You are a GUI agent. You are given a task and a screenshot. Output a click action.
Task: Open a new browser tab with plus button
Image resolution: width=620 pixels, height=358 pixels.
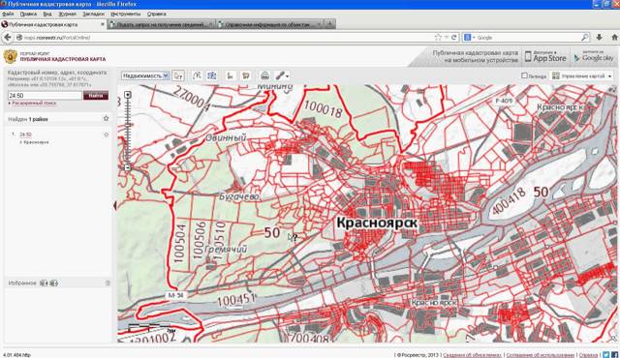tap(329, 24)
